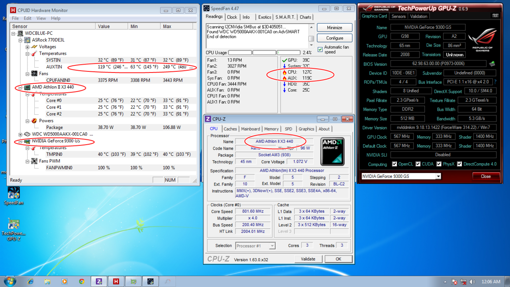Open the Help menu in HWMonitor
This screenshot has width=510, height=287.
coord(56,18)
